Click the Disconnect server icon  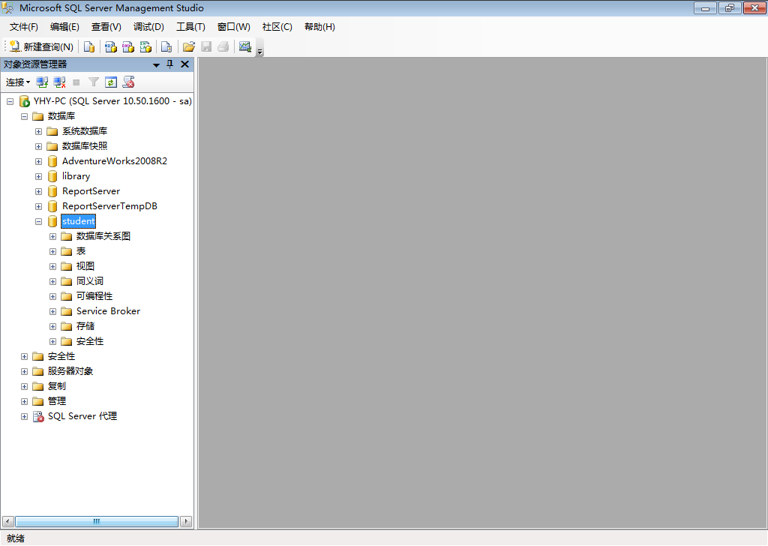tap(59, 82)
